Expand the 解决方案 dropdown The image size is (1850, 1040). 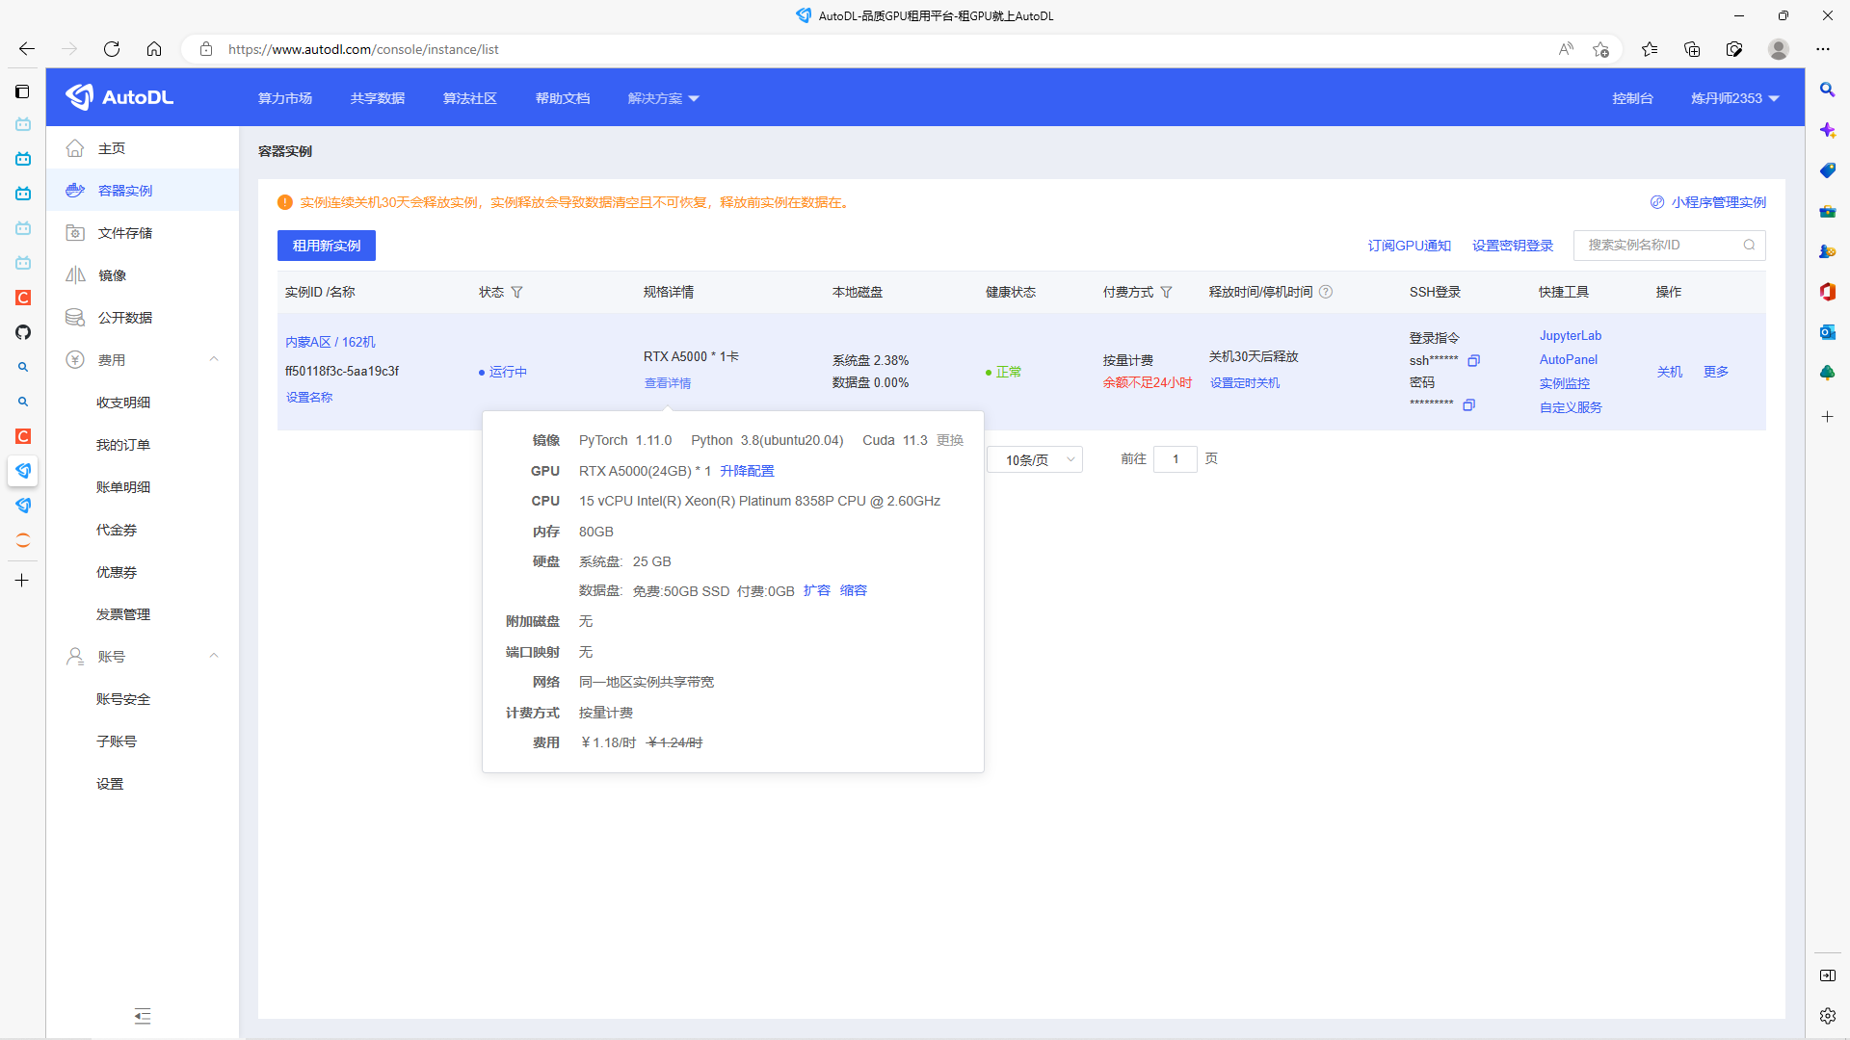[x=663, y=98]
